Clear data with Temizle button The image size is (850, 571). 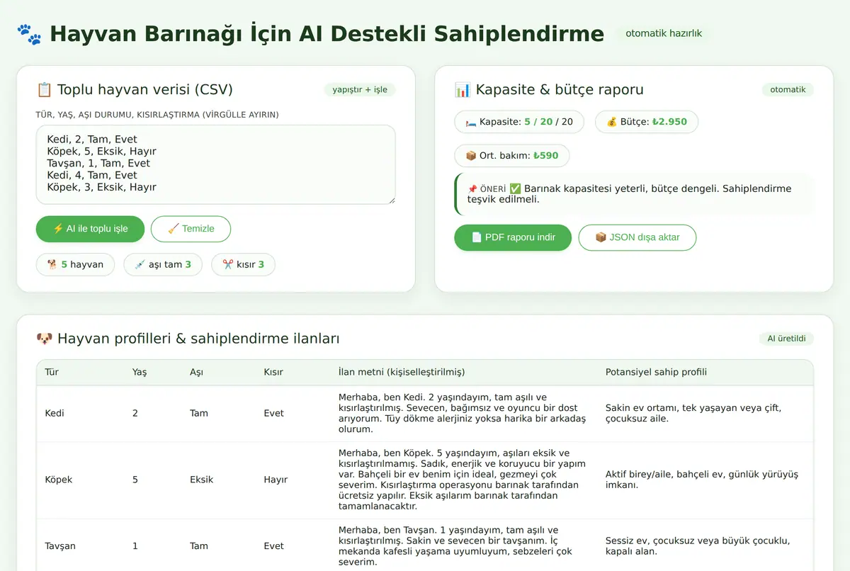point(191,229)
